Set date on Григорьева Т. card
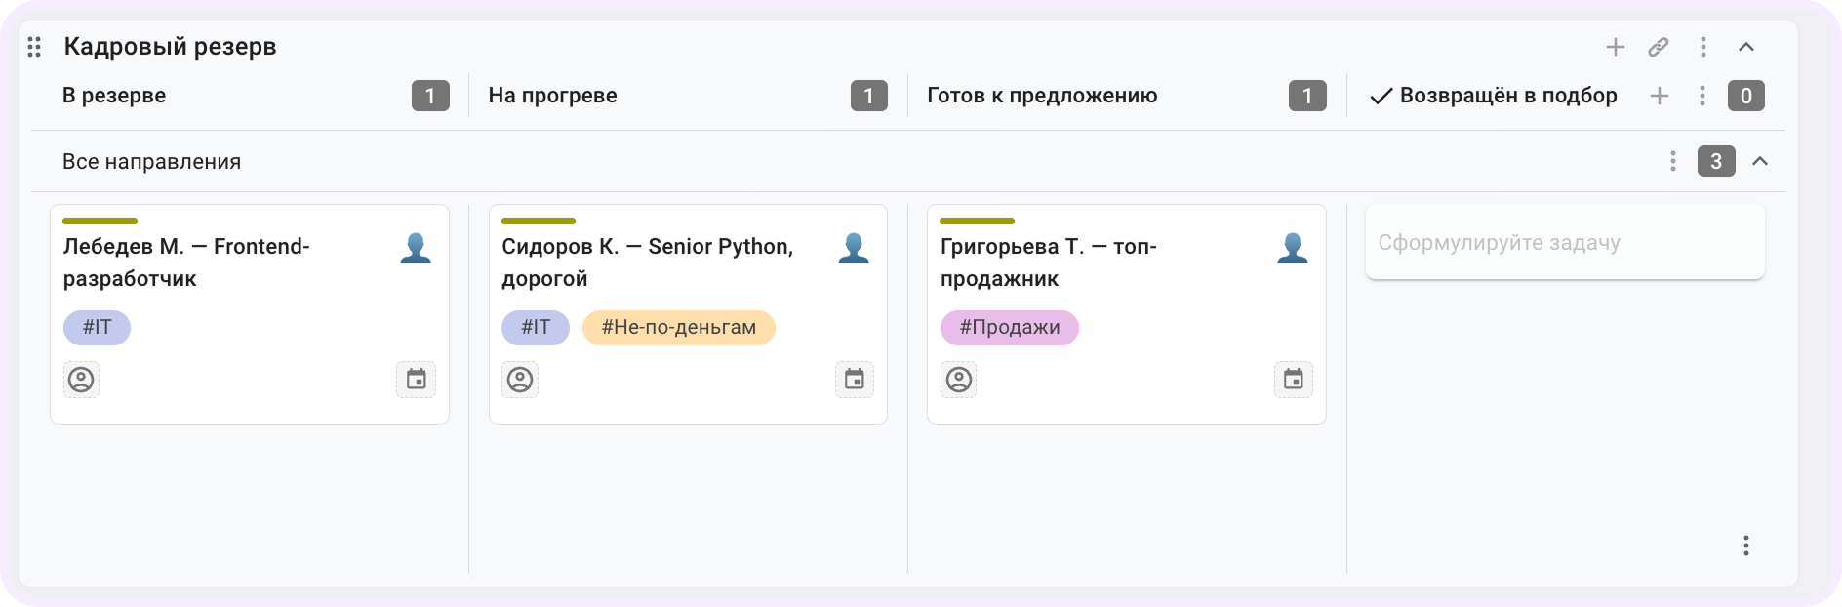The image size is (1842, 607). pyautogui.click(x=1294, y=379)
